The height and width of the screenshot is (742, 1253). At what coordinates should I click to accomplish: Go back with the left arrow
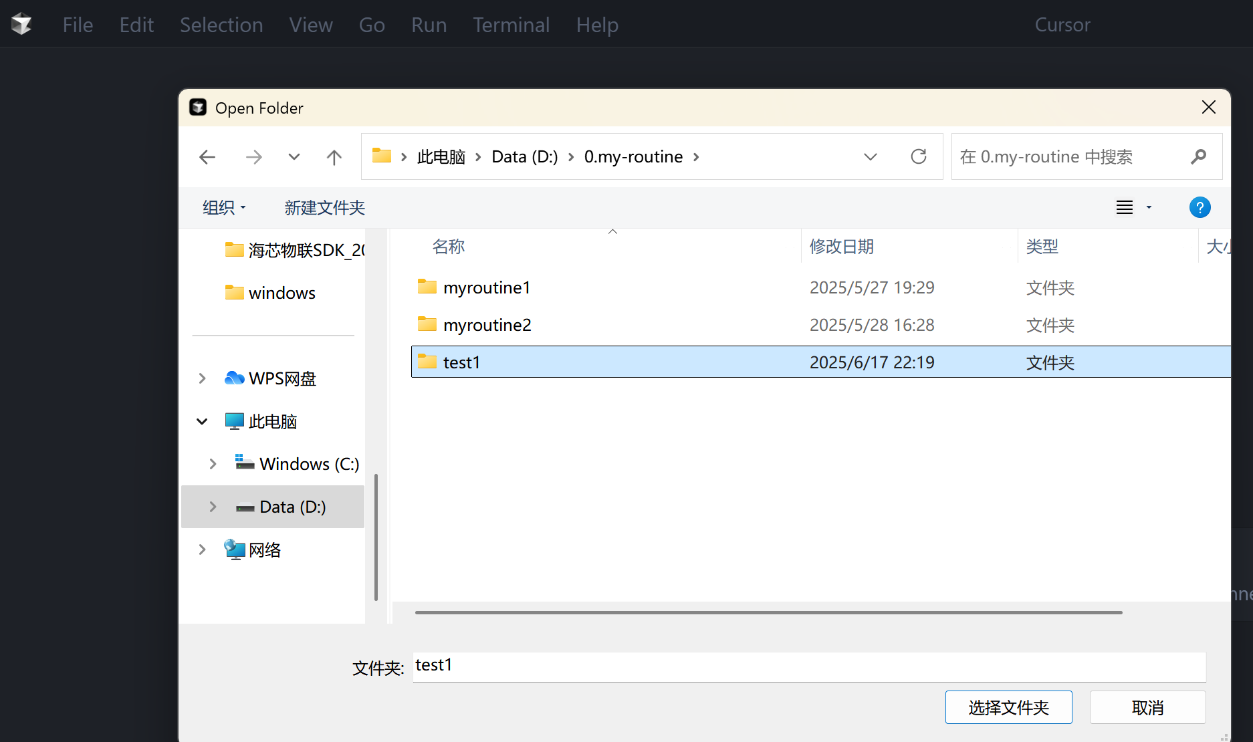tap(207, 157)
